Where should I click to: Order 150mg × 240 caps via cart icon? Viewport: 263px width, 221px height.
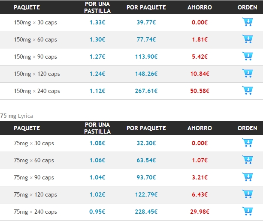[248, 90]
